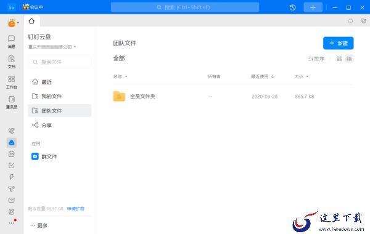Switch to list view
Image resolution: width=370 pixels, height=234 pixels.
point(349,58)
